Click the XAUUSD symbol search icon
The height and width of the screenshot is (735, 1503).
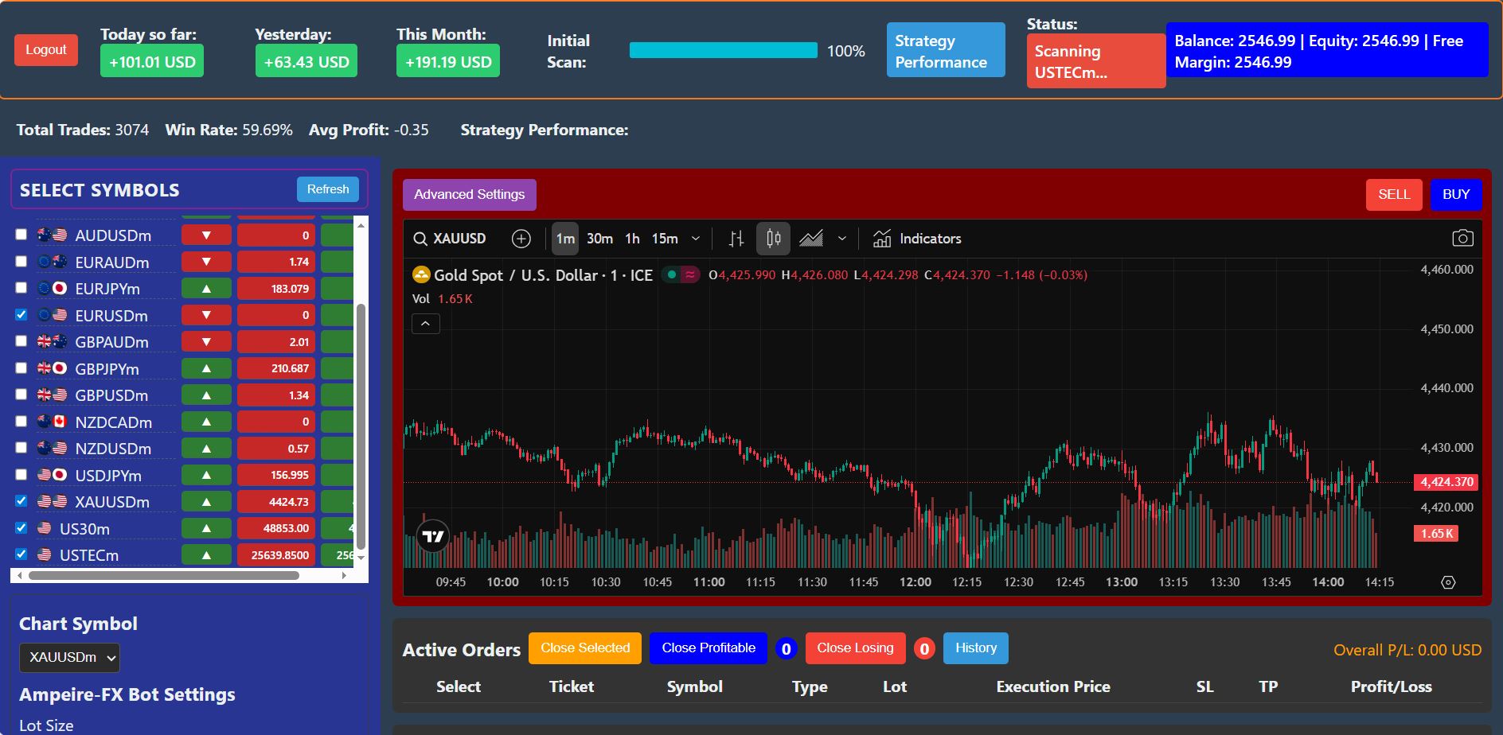pos(420,239)
